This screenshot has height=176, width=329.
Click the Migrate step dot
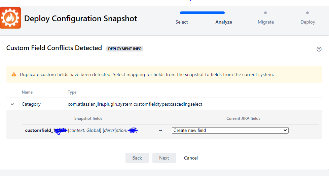pyautogui.click(x=265, y=13)
